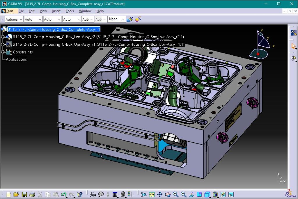Choose the Select arrow tool on right toolbar
298x199 pixels.
pyautogui.click(x=293, y=46)
